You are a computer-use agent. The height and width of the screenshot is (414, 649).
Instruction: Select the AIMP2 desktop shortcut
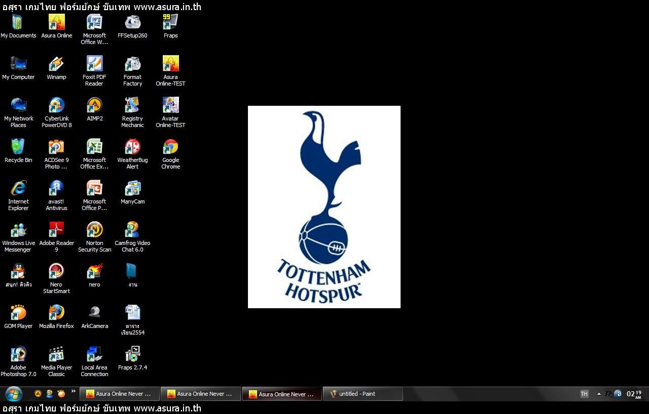(x=94, y=109)
